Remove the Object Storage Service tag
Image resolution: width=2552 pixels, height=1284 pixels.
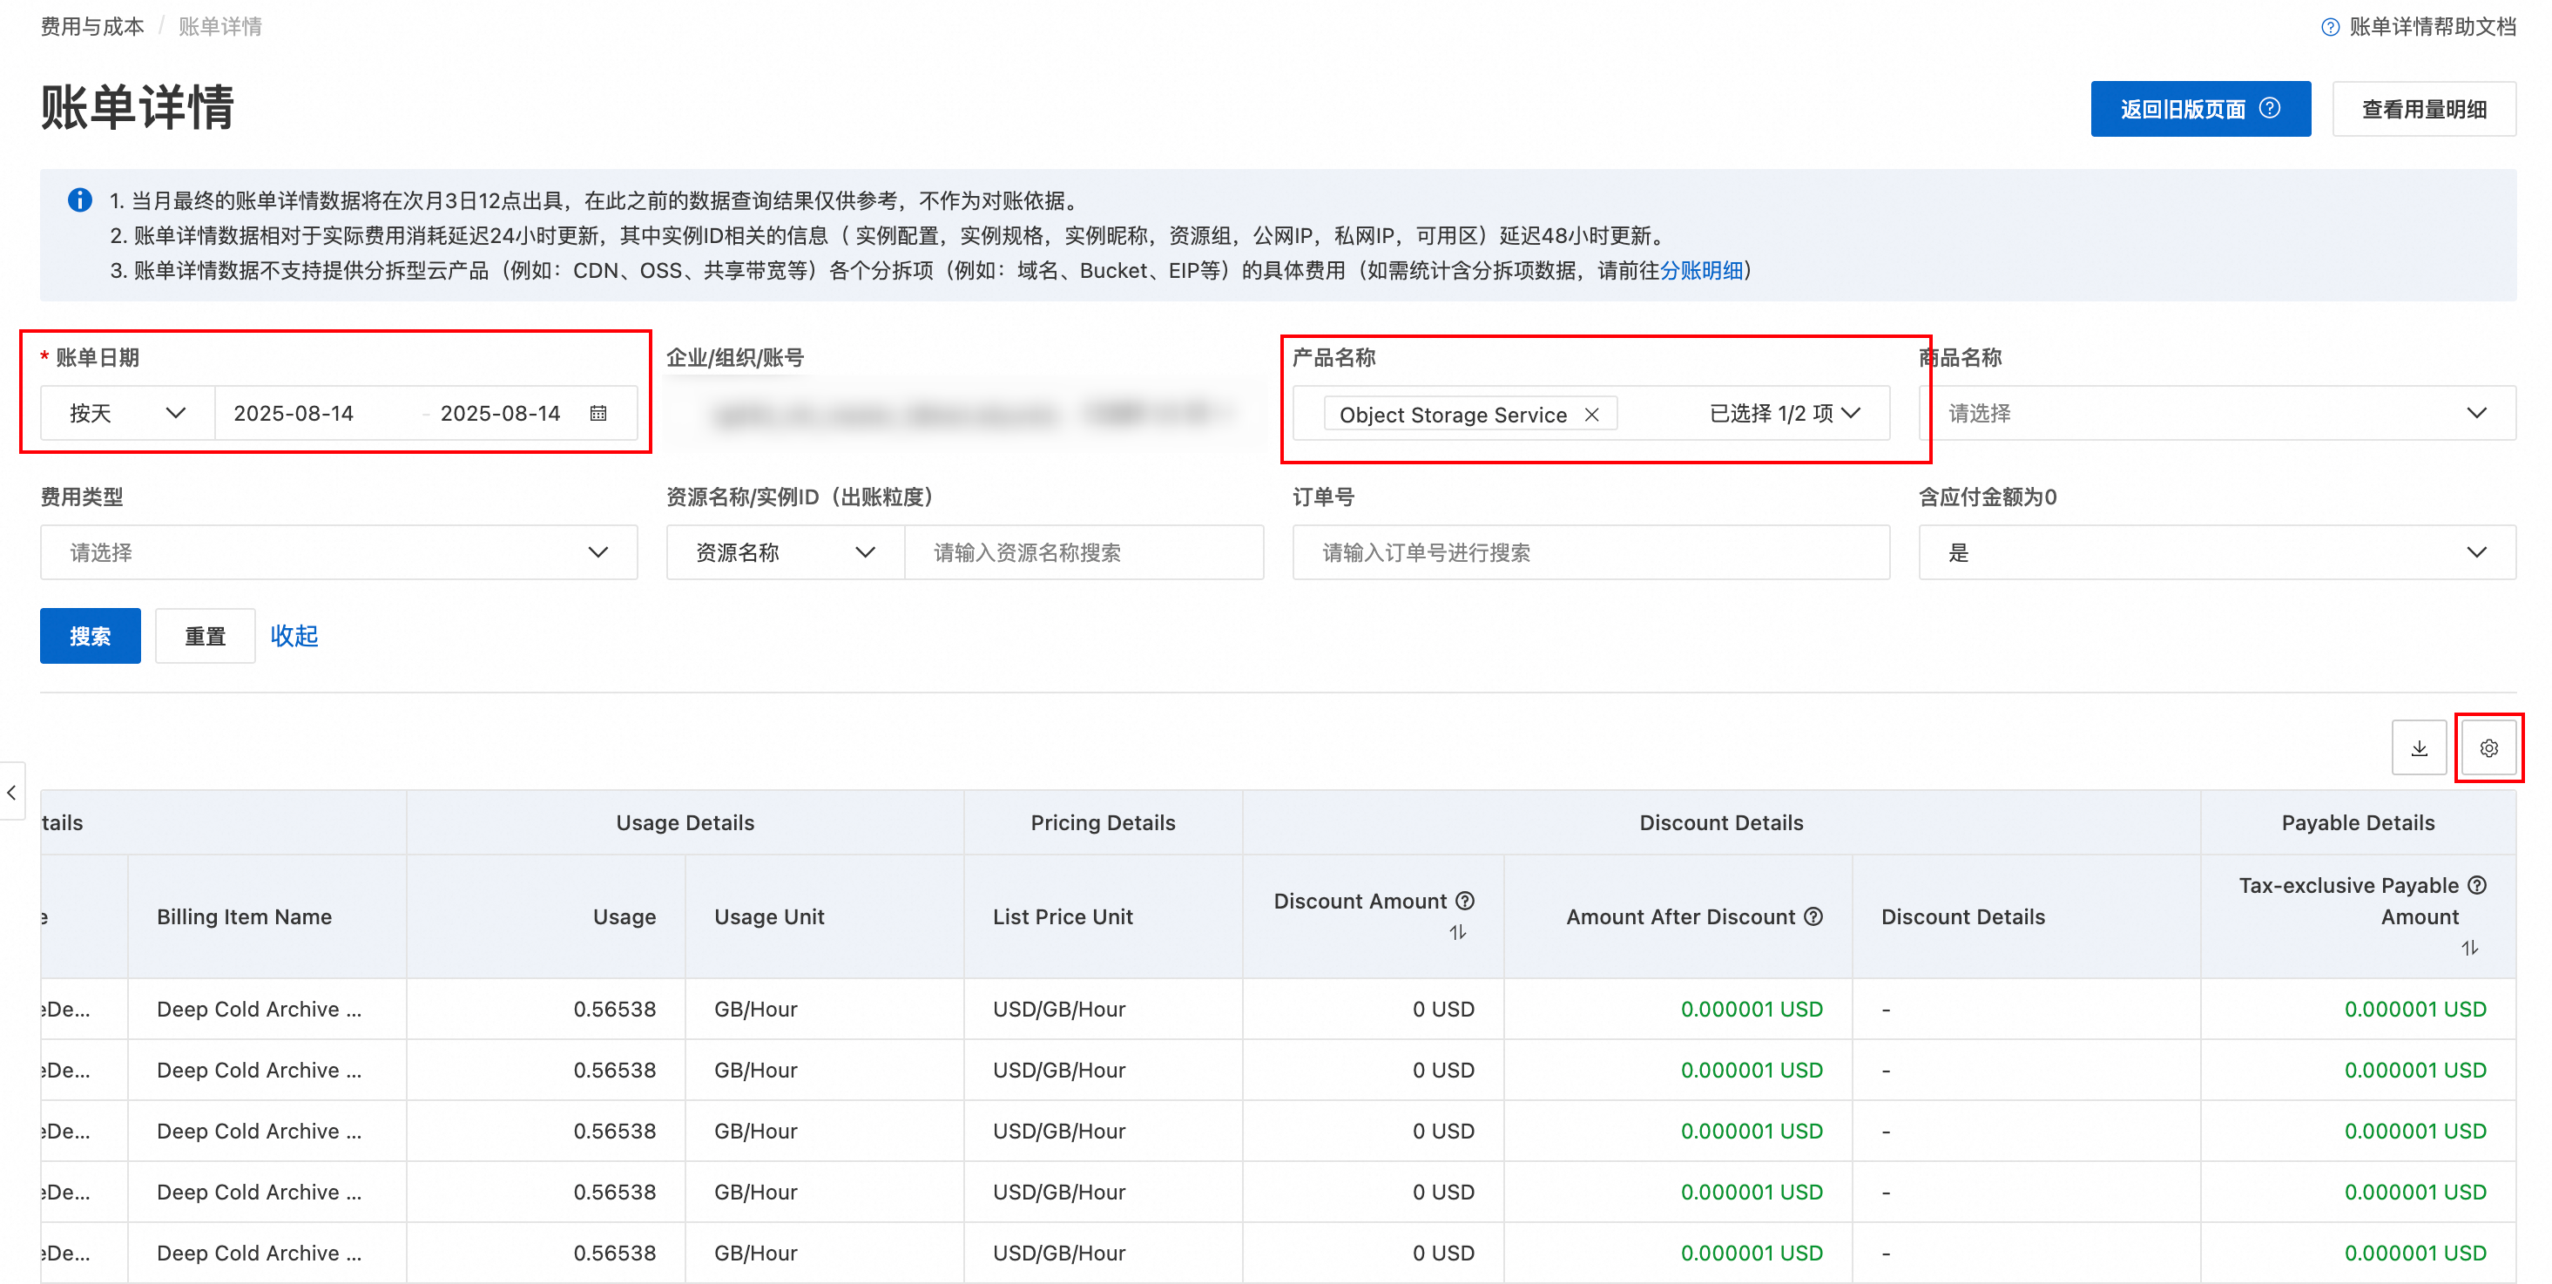(1591, 414)
